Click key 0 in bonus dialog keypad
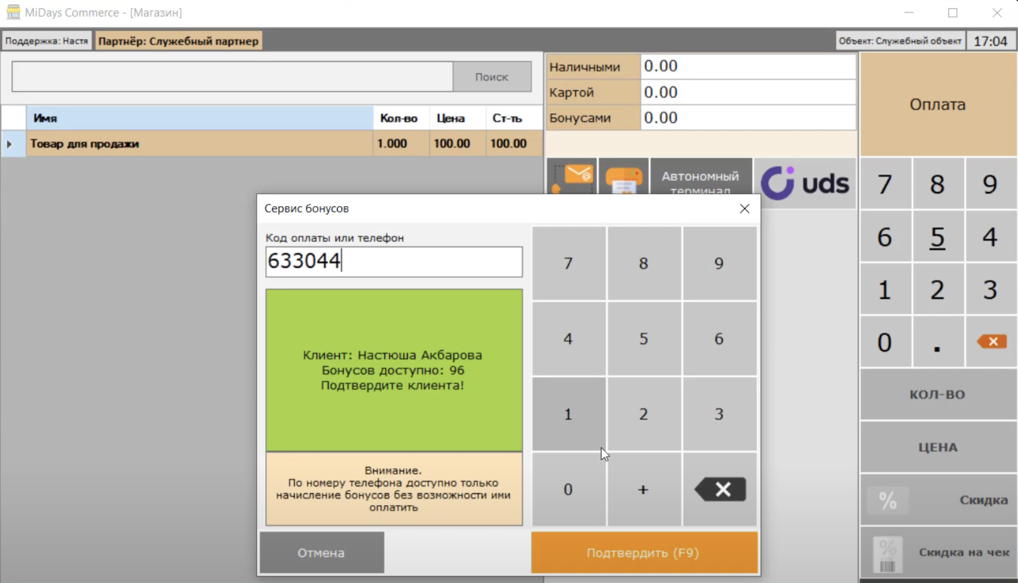 (x=568, y=489)
